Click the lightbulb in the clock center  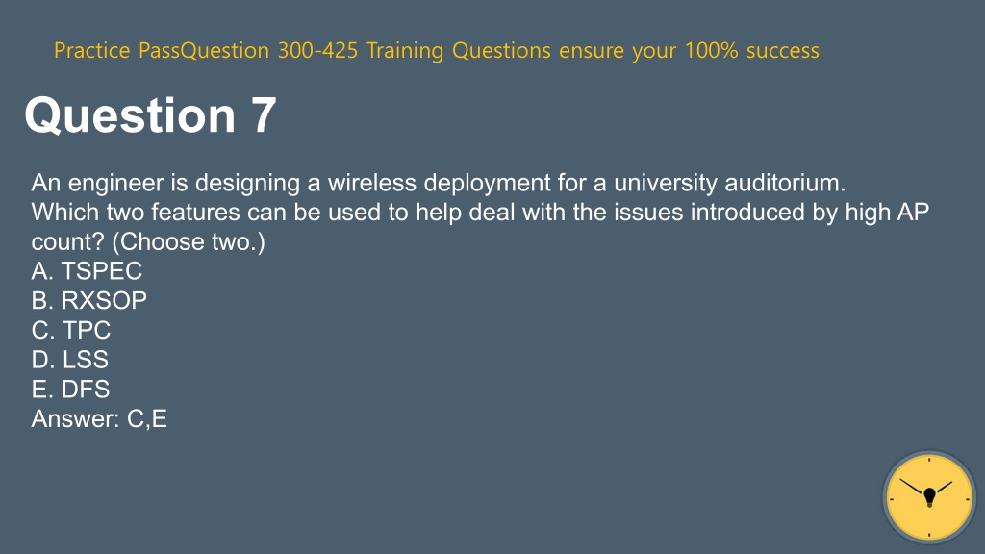930,497
